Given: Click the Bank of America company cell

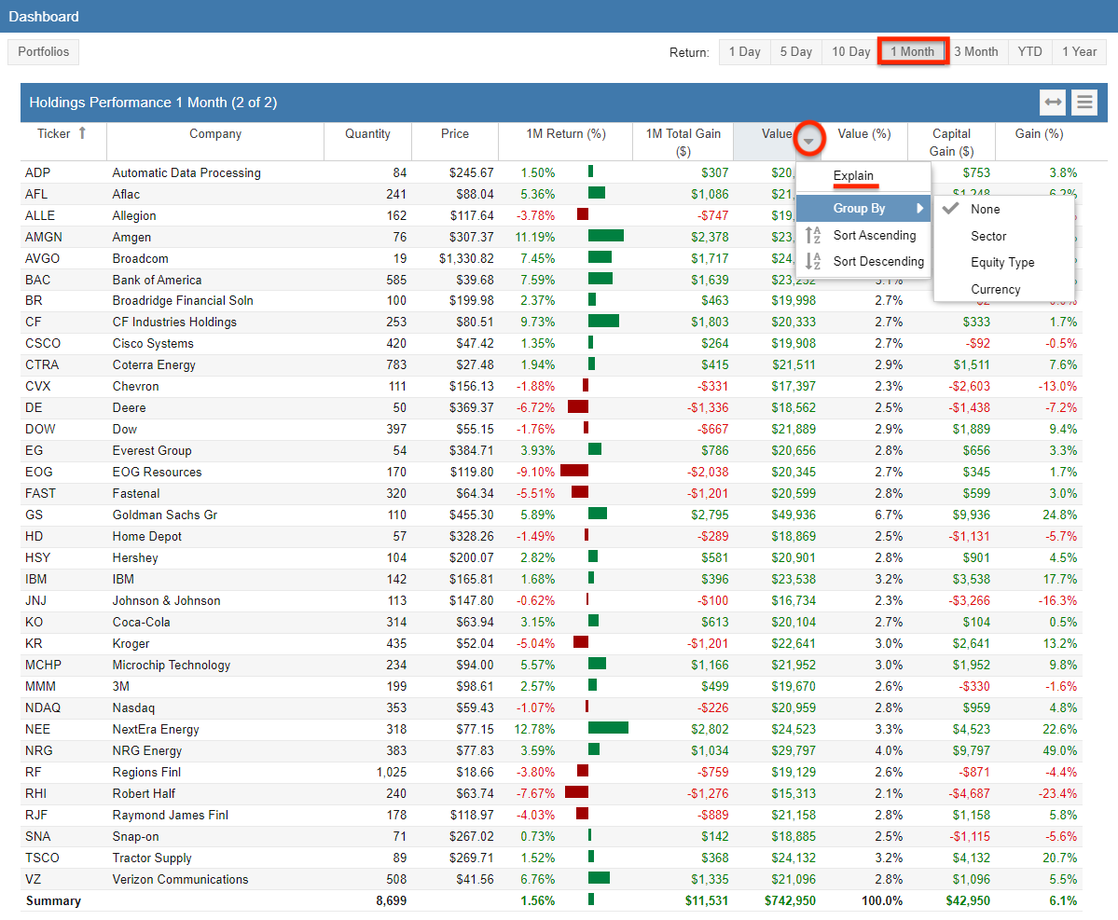Looking at the screenshot, I should click(157, 280).
